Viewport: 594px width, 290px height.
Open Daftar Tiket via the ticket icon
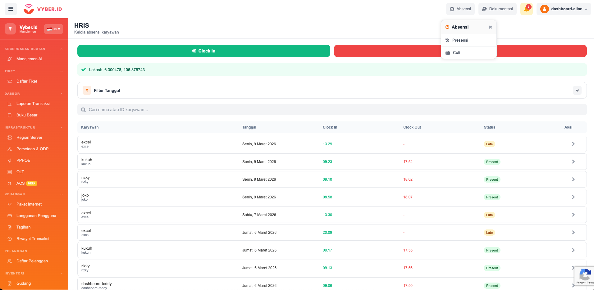click(x=10, y=81)
